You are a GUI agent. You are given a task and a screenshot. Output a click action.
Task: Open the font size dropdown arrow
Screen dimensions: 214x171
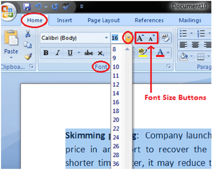tap(129, 38)
